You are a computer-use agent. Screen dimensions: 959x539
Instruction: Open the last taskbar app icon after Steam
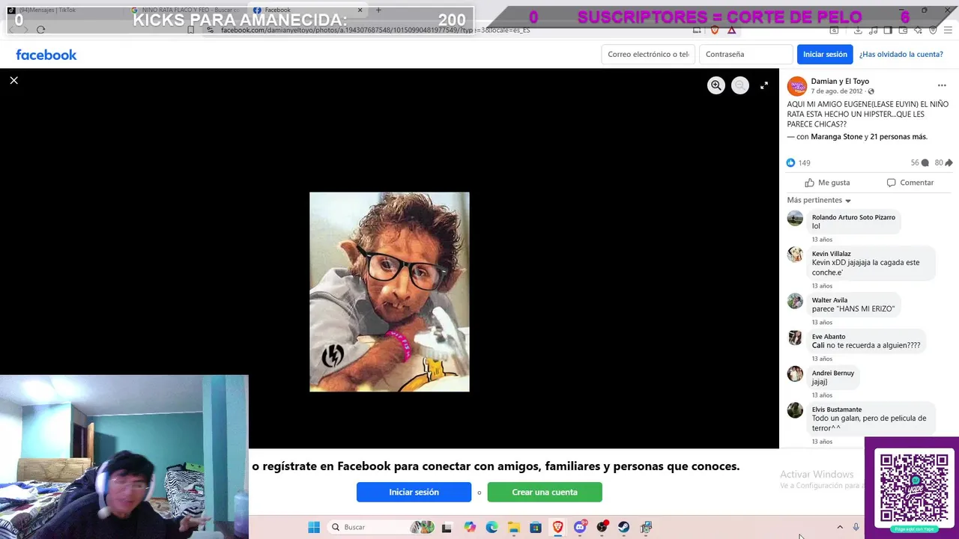(x=647, y=527)
